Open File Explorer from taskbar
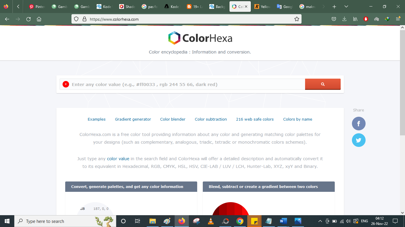This screenshot has width=405, height=227. [153, 221]
